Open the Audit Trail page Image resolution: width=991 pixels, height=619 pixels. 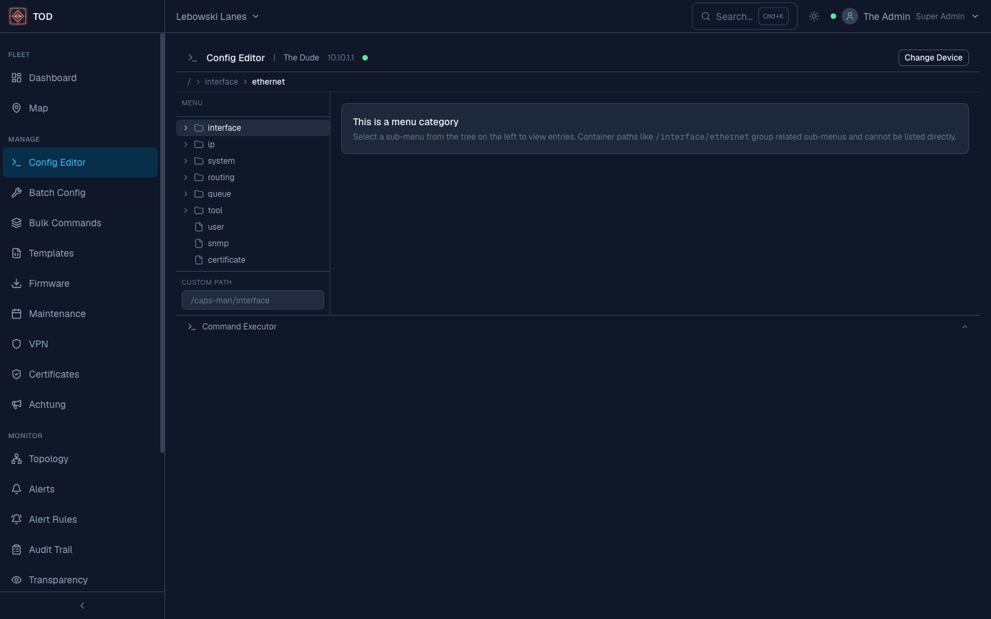[x=50, y=550]
